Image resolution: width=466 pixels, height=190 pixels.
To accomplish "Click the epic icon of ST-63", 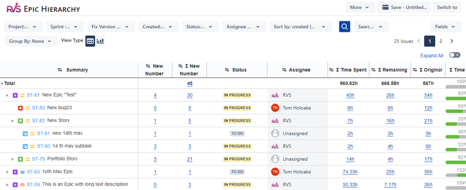I will coord(15,172).
